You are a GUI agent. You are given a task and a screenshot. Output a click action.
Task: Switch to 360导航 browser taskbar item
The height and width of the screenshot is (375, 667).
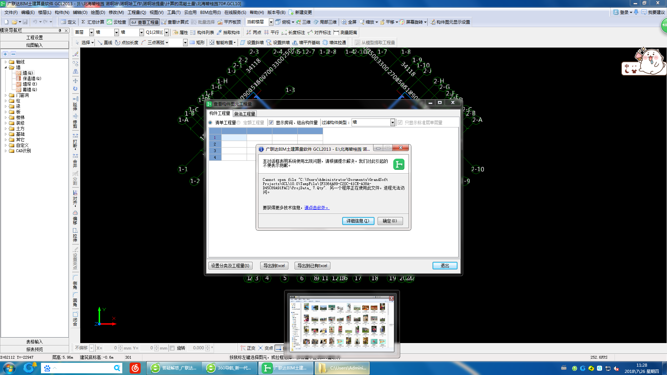(230, 368)
